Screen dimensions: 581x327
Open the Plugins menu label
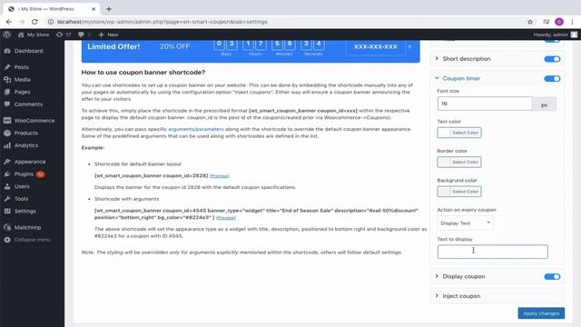(24, 173)
